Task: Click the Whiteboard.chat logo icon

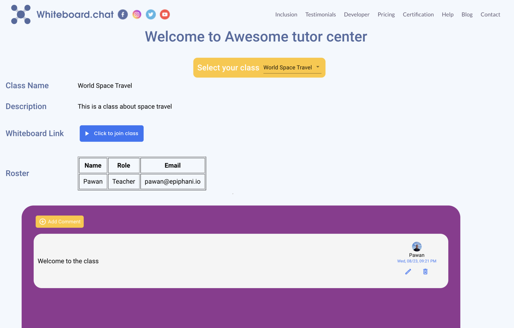Action: (21, 14)
